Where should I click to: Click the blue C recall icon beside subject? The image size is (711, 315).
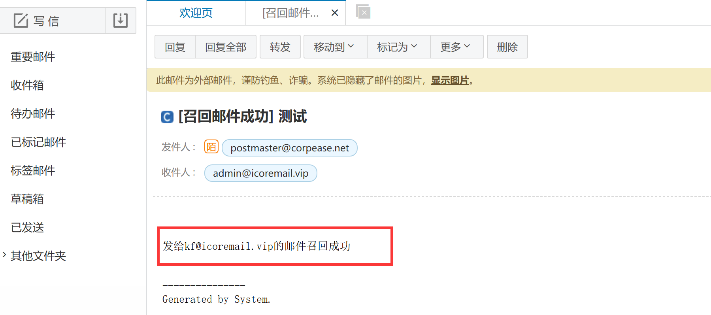167,117
